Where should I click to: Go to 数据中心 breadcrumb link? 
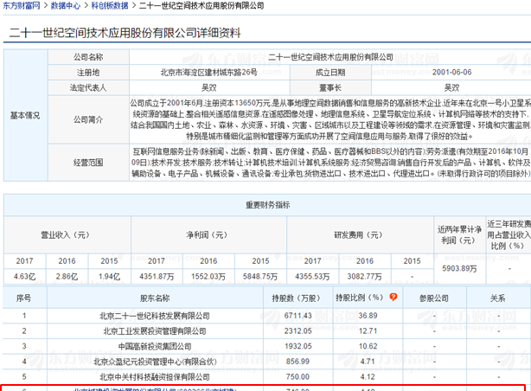point(66,5)
